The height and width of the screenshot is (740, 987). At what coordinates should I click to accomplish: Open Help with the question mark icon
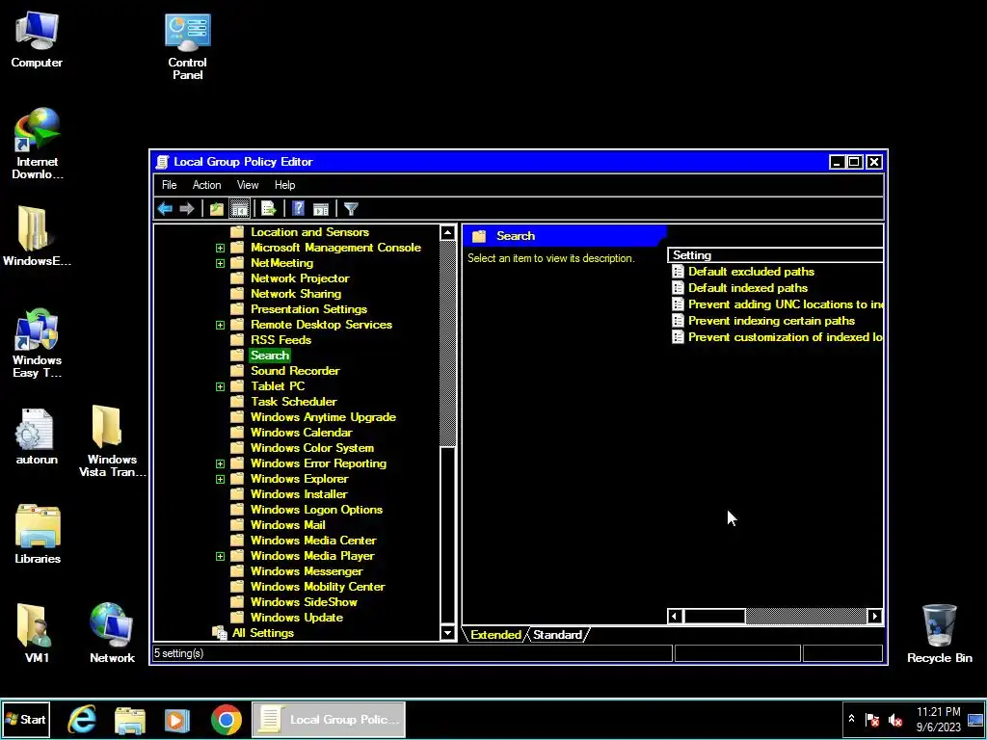pos(299,209)
